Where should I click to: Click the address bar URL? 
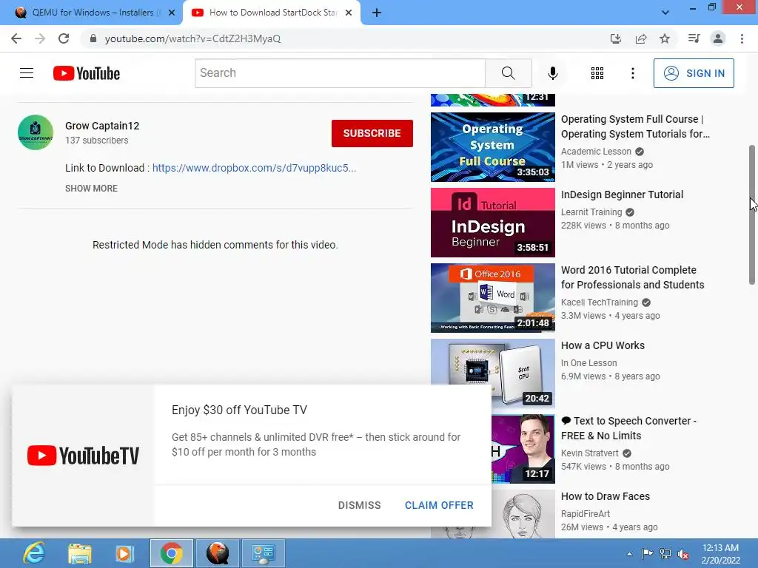coord(192,38)
